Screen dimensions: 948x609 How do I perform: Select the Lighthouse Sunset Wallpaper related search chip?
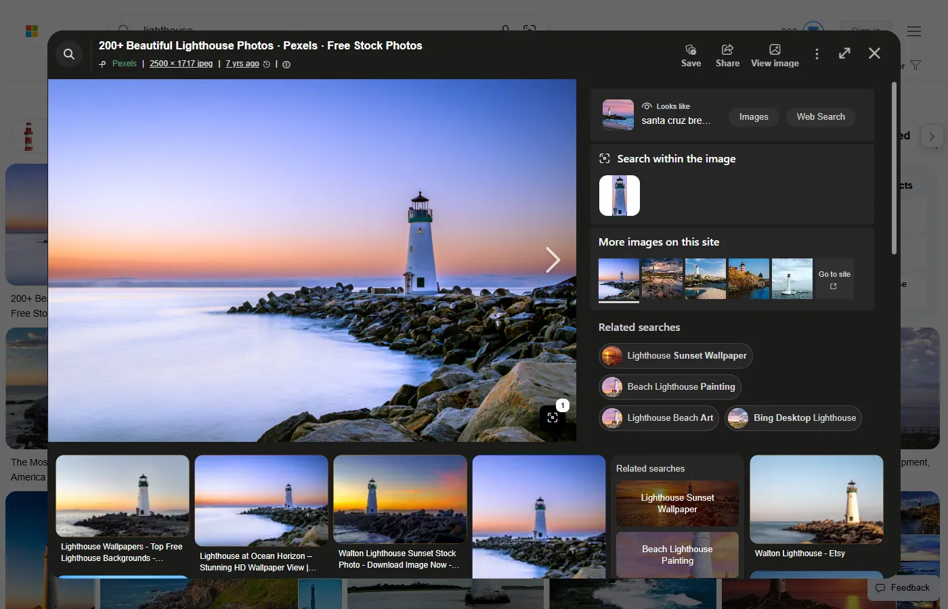[x=676, y=356]
